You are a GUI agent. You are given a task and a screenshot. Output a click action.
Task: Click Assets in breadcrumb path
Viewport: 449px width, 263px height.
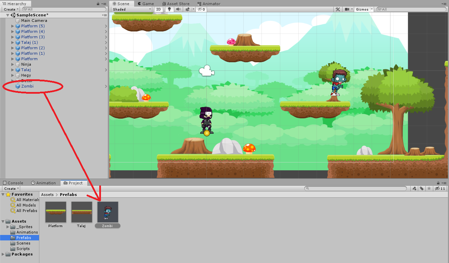[47, 195]
